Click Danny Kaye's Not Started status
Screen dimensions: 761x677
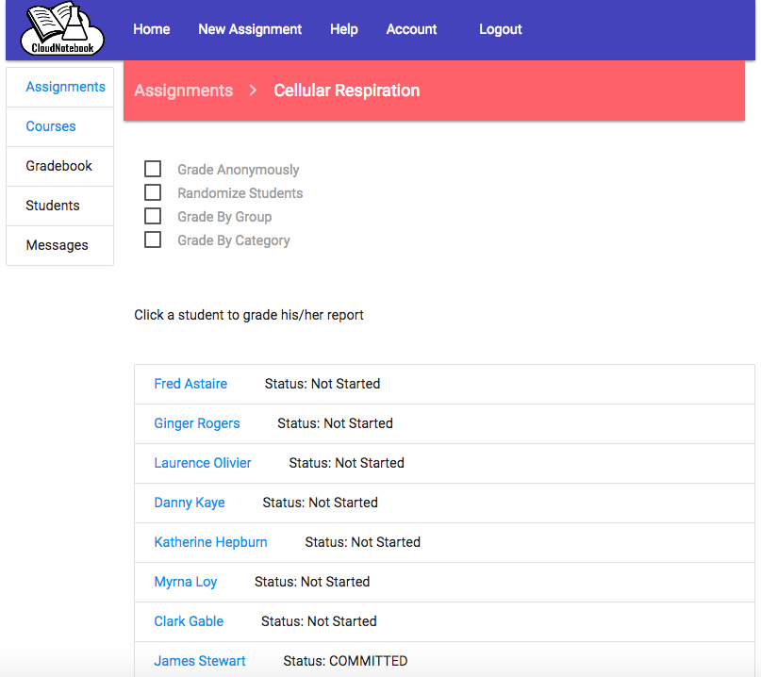(321, 503)
